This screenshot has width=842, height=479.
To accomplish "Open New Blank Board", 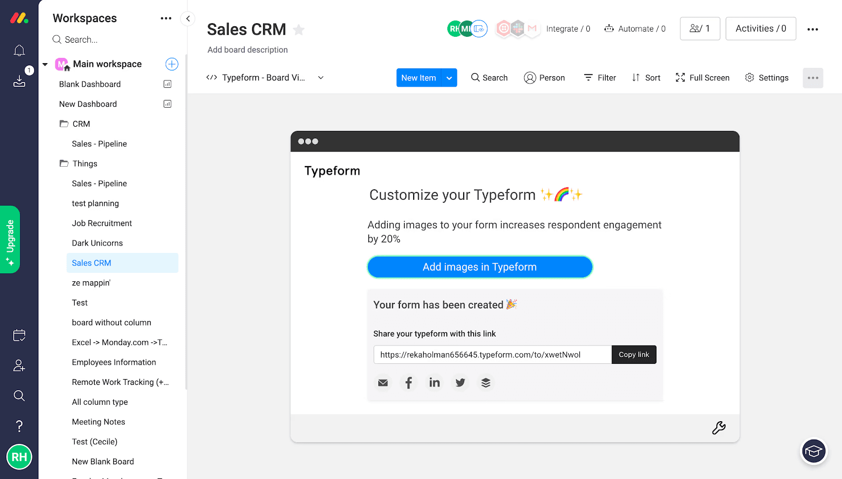I will coord(103,462).
